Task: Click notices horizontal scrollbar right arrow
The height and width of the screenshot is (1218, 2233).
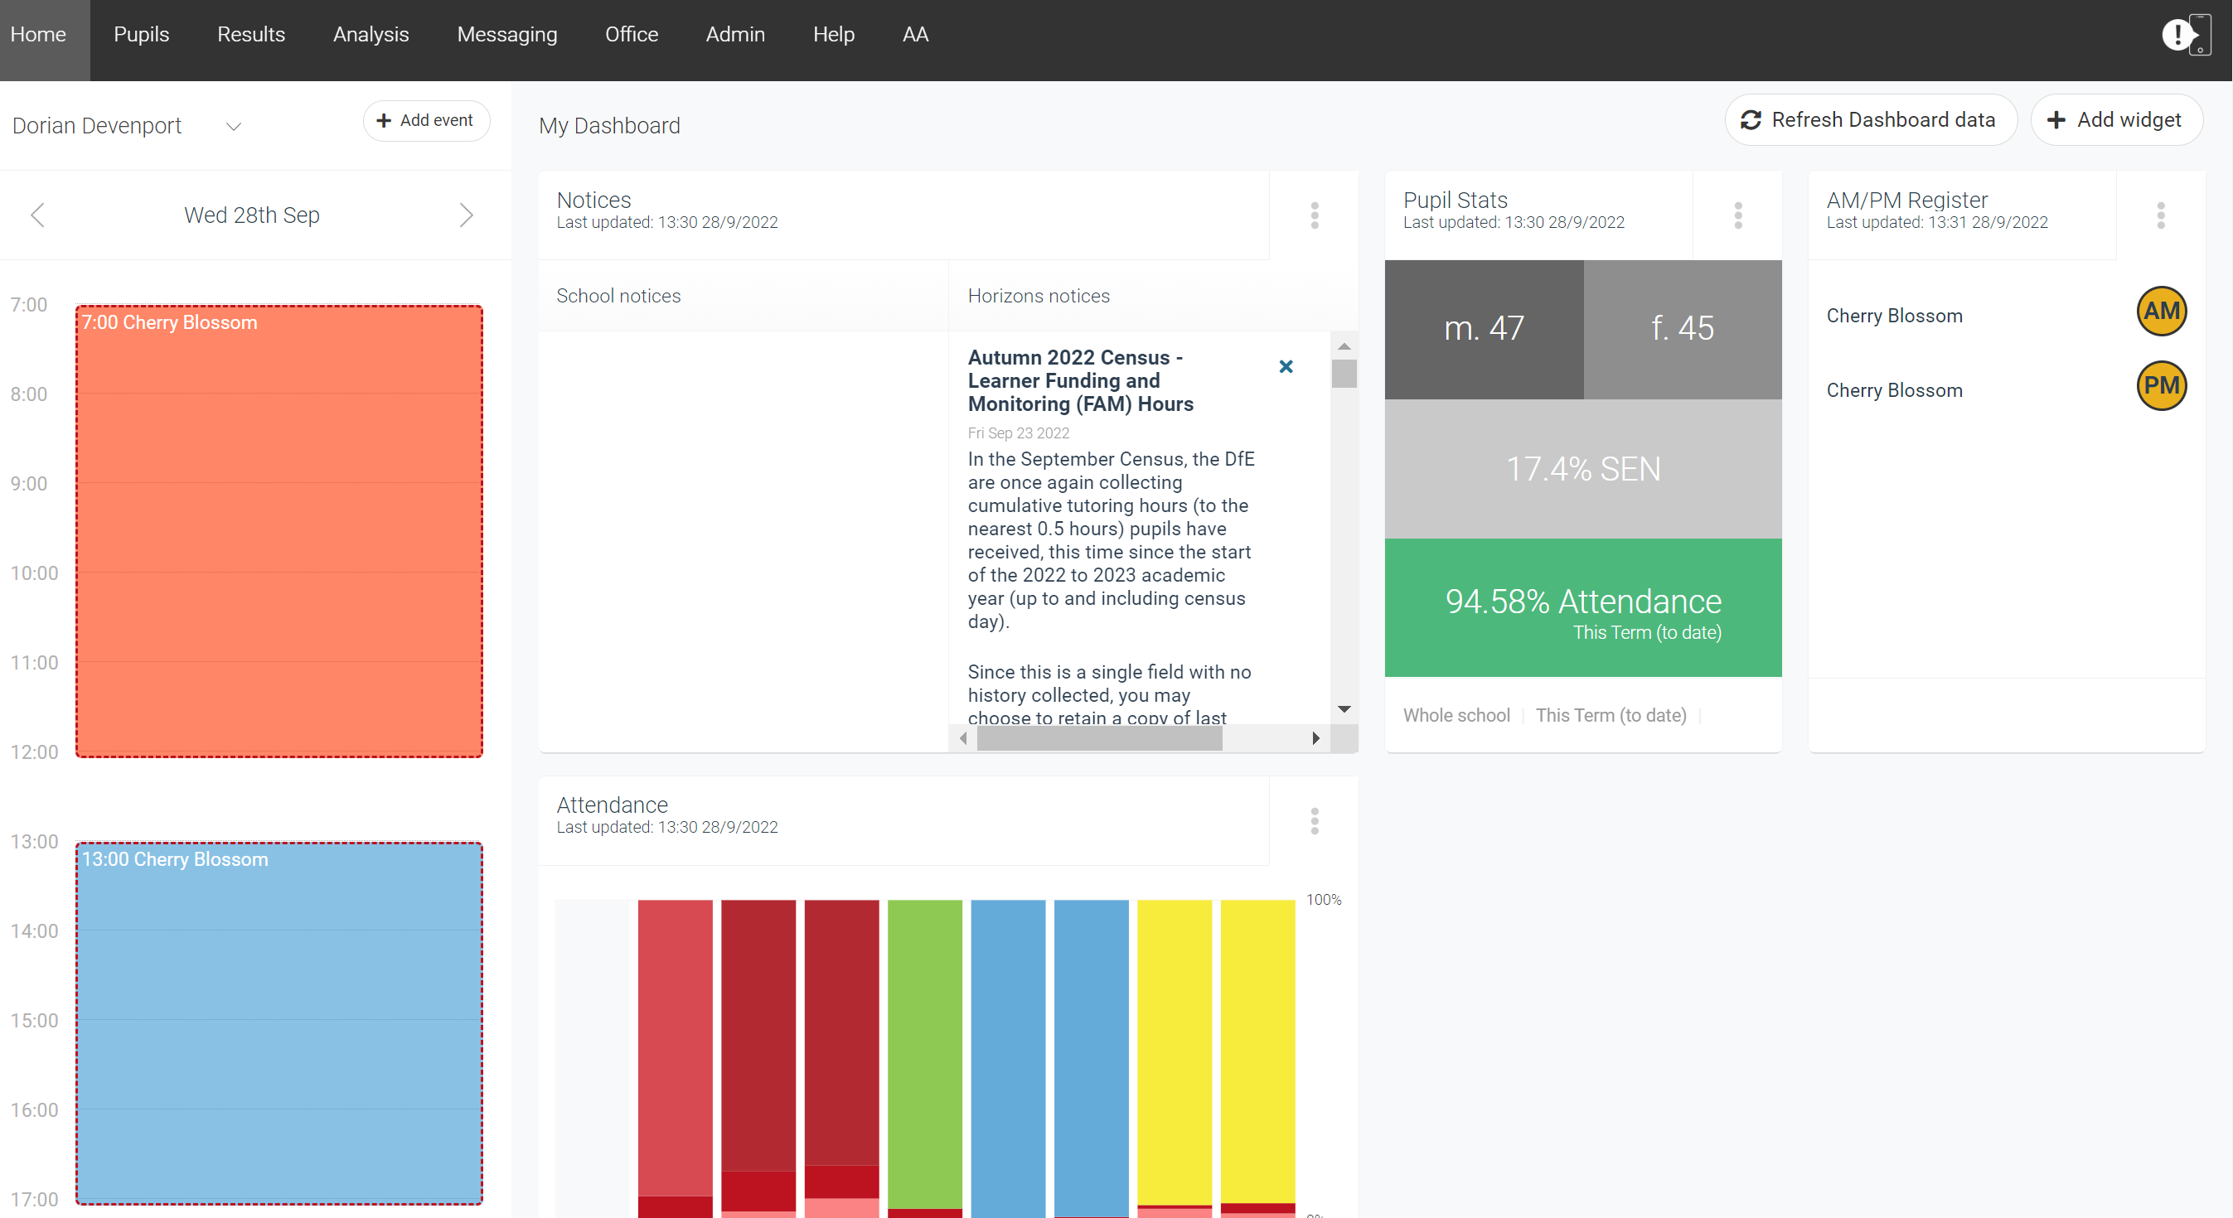Action: point(1315,738)
